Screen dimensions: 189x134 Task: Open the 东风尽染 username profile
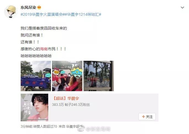[28, 7]
